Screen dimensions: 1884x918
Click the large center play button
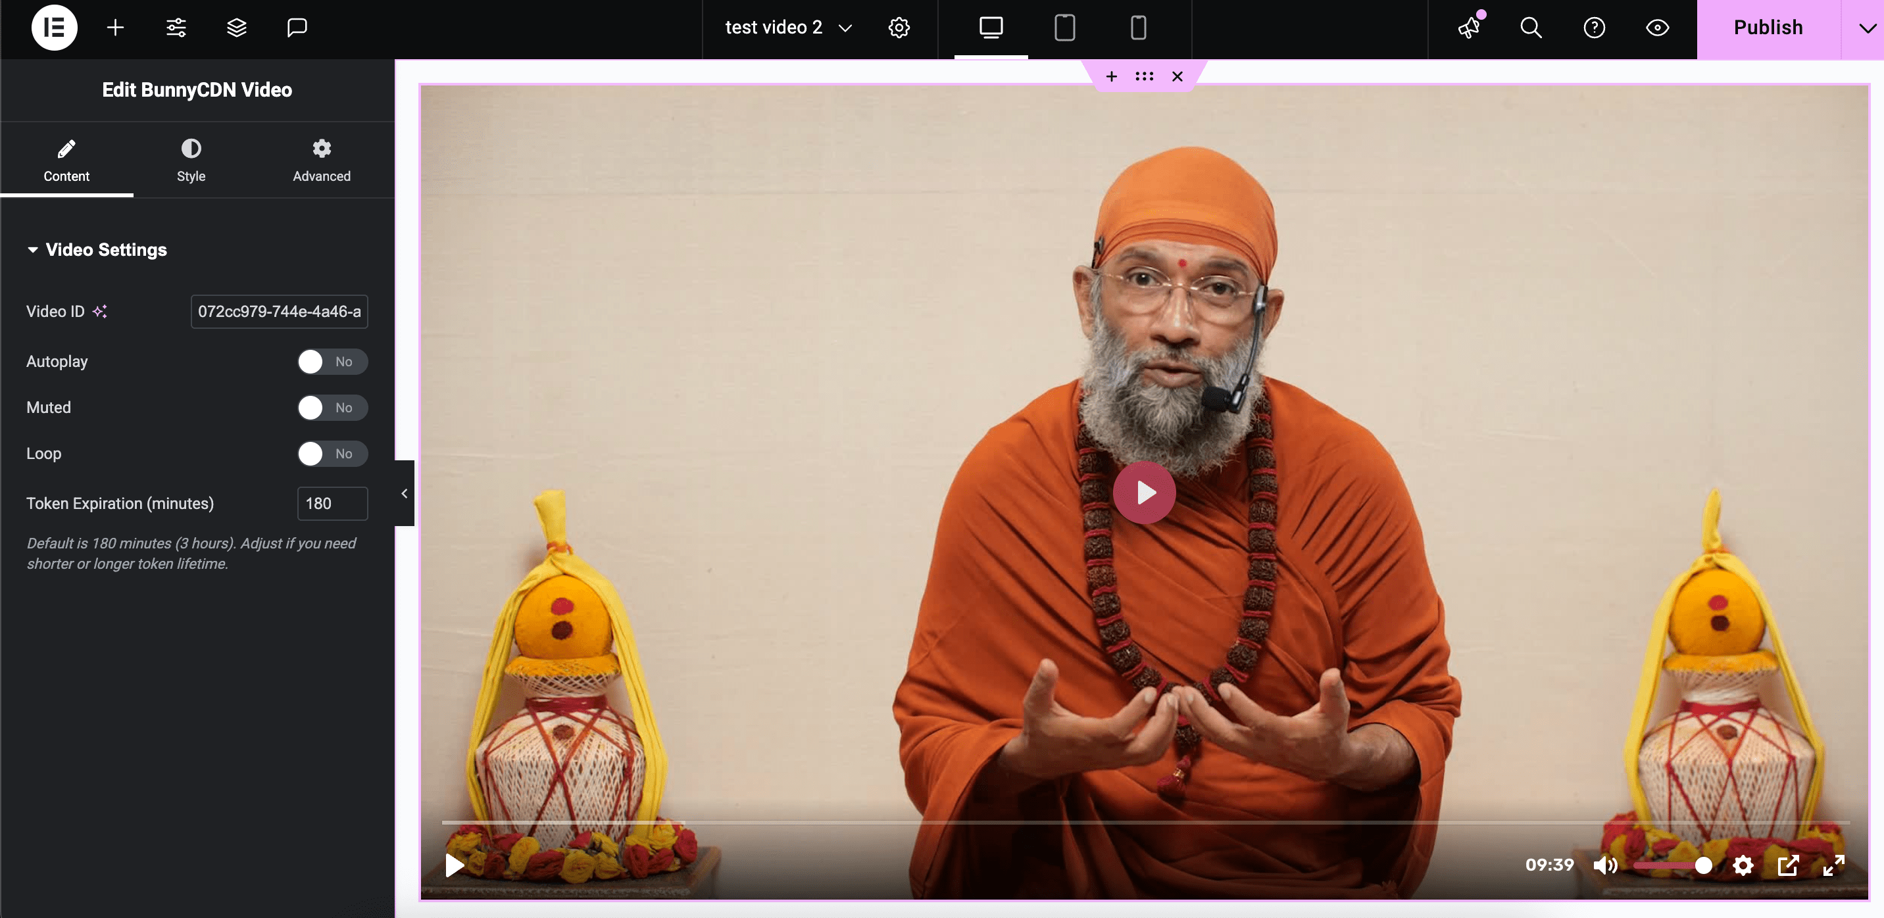tap(1145, 493)
